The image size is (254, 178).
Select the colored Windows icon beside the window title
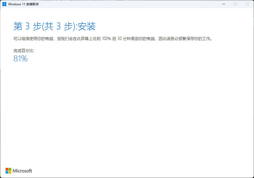click(4, 4)
